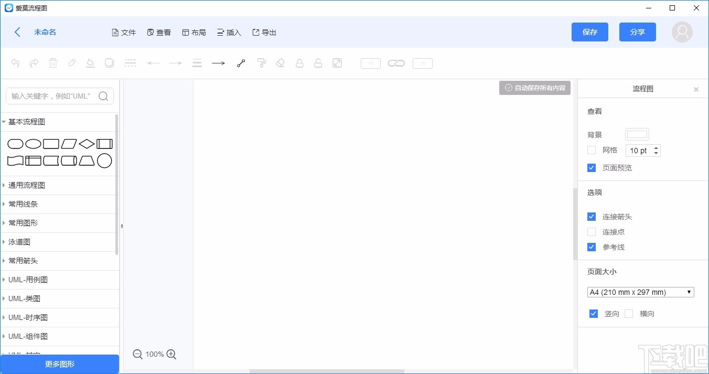Expand the 常用箭头 section

pyautogui.click(x=60, y=261)
